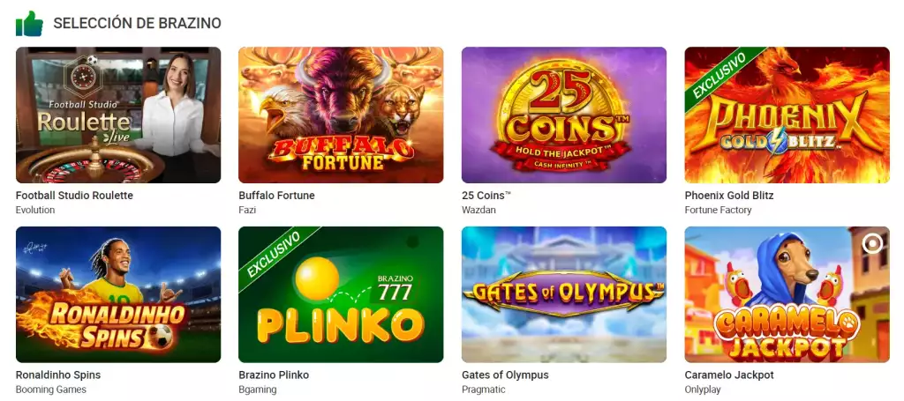This screenshot has width=904, height=401.
Task: Open Phoenix Gold Blitz game thumbnail
Action: (x=787, y=115)
